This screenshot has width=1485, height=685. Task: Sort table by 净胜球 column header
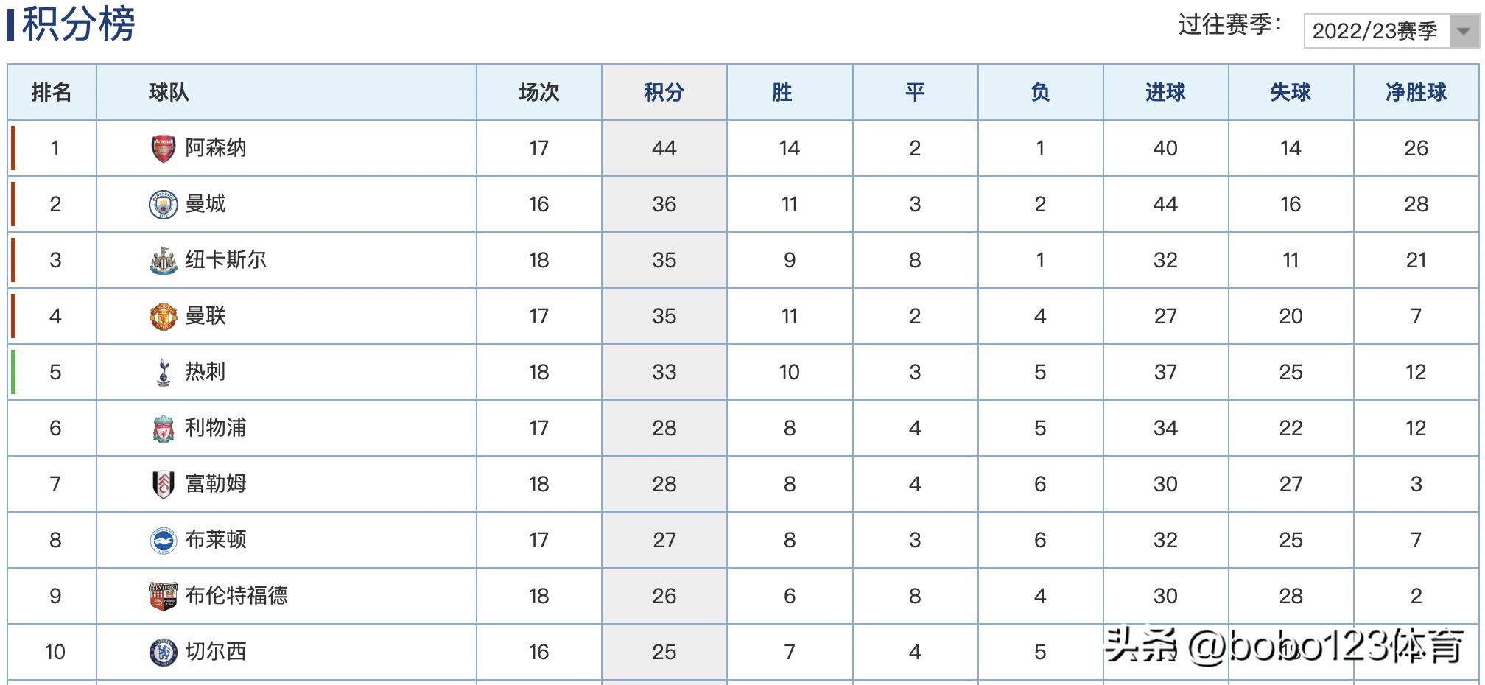coord(1416,92)
